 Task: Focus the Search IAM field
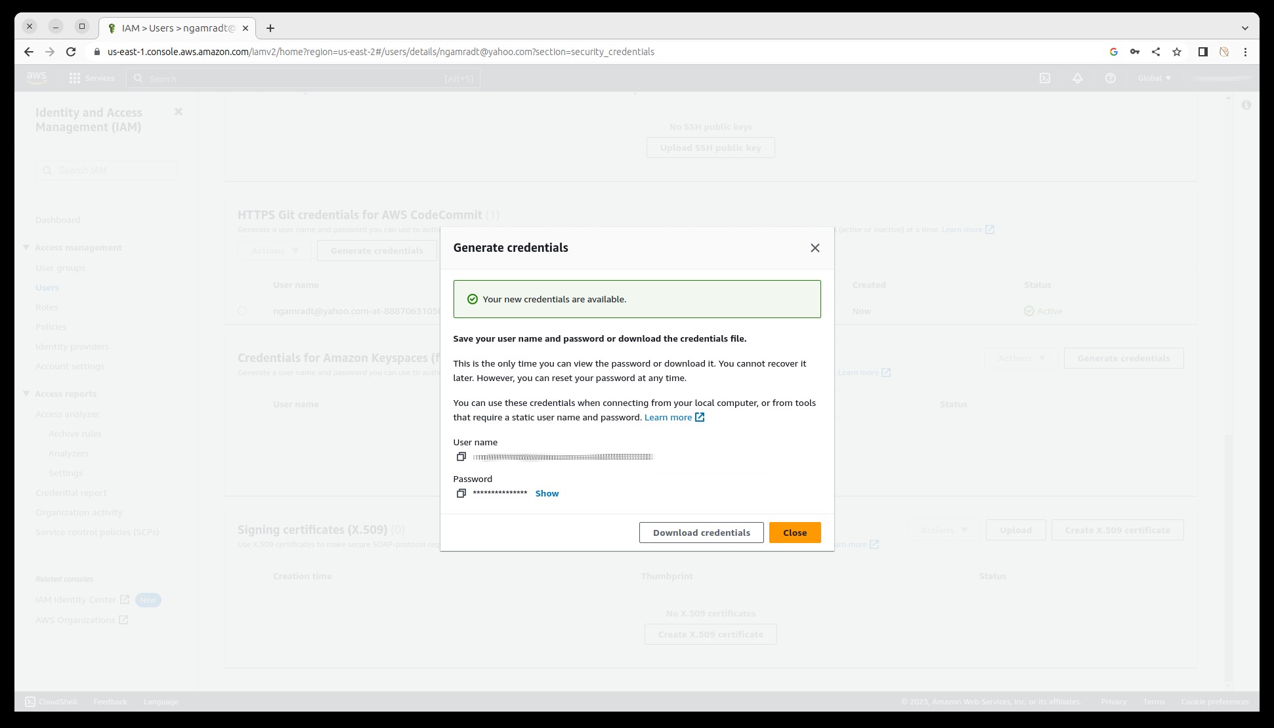click(106, 171)
